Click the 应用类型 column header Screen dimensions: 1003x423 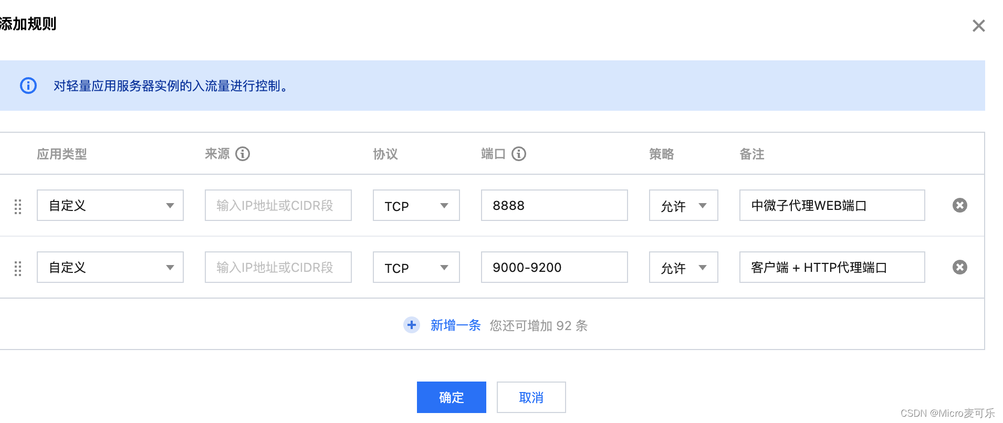click(x=62, y=154)
